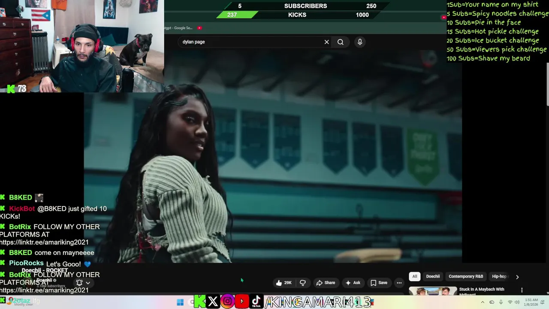The width and height of the screenshot is (549, 309).
Task: Open 'Stuck In A Maybach With' video title
Action: coord(482,289)
